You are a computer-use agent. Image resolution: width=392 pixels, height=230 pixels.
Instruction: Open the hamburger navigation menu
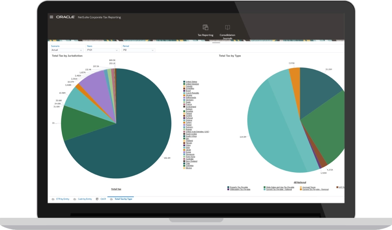[51, 17]
